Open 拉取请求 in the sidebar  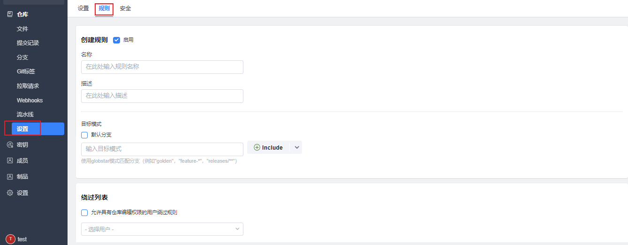click(28, 86)
